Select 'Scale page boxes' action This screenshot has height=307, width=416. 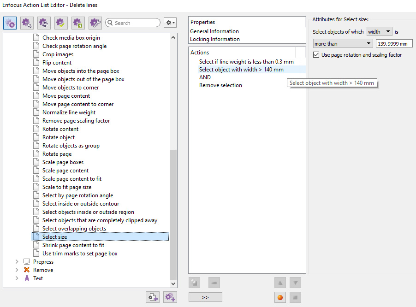click(x=63, y=162)
